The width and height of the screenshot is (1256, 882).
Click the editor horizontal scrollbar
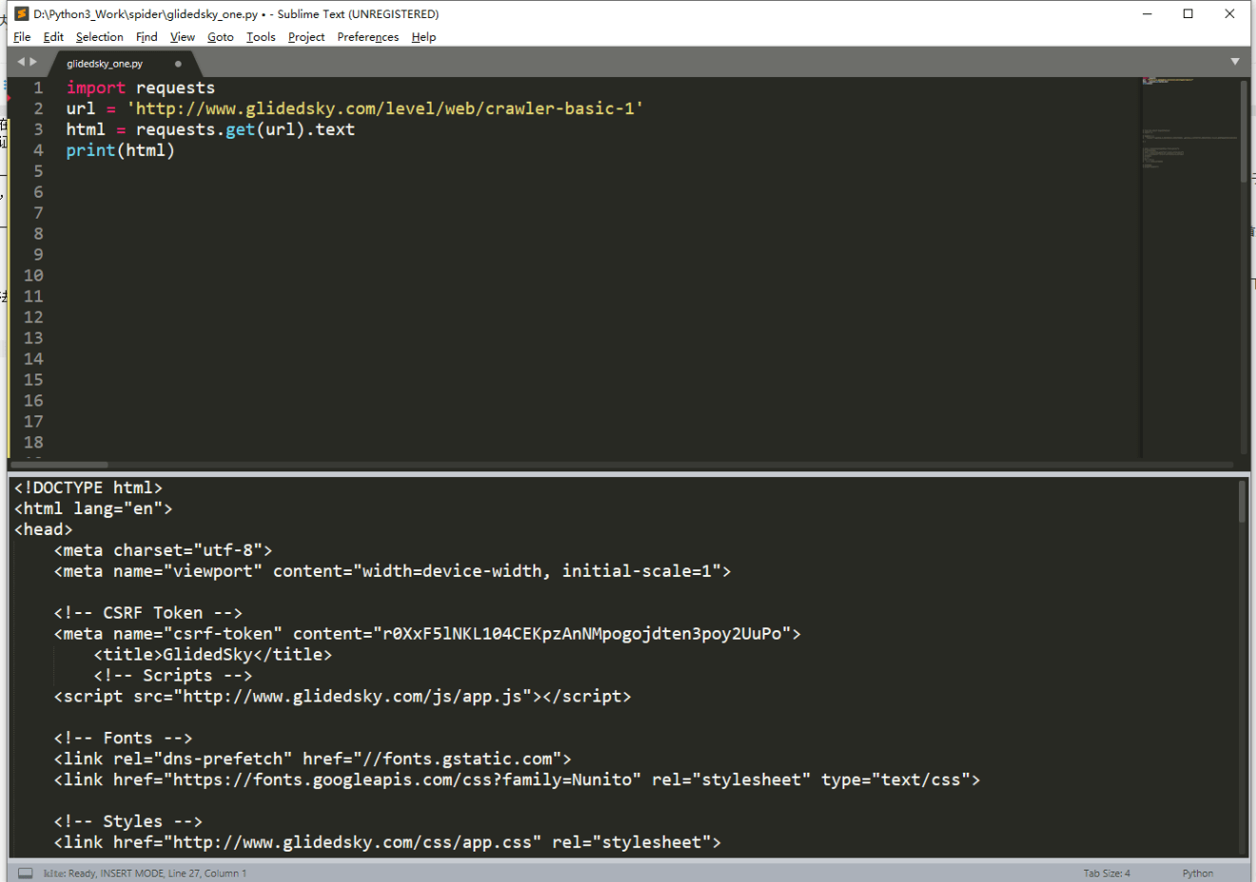59,465
